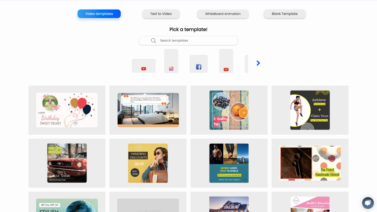Screen dimensions: 377x212
Task: Show more formats with the blue arrow
Action: tap(258, 63)
